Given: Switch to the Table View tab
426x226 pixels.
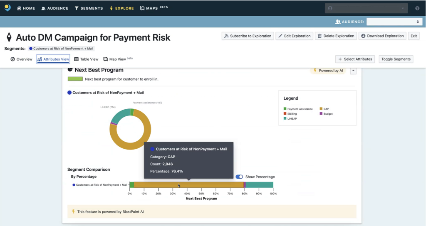Looking at the screenshot, I should click(x=86, y=59).
